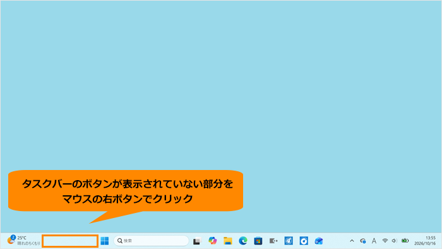Open the clock showing 13:55
The width and height of the screenshot is (442, 249).
(x=425, y=241)
